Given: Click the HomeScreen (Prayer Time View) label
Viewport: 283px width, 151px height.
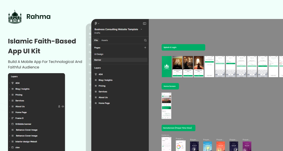Looking at the screenshot, I should click(x=178, y=128).
